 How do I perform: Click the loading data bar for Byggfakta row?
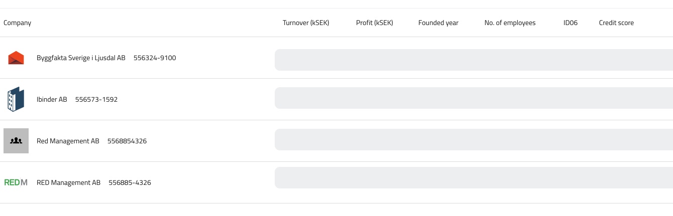click(x=473, y=60)
